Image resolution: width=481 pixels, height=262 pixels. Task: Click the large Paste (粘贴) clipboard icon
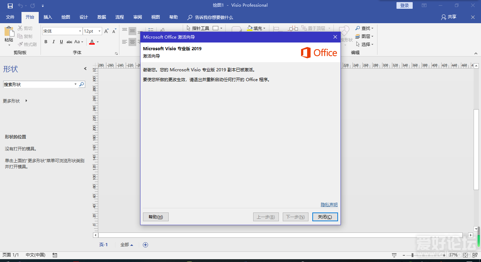point(9,32)
